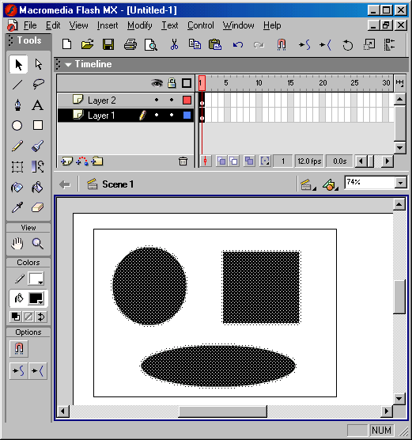This screenshot has width=412, height=440.
Task: Open the Control menu
Action: click(201, 25)
